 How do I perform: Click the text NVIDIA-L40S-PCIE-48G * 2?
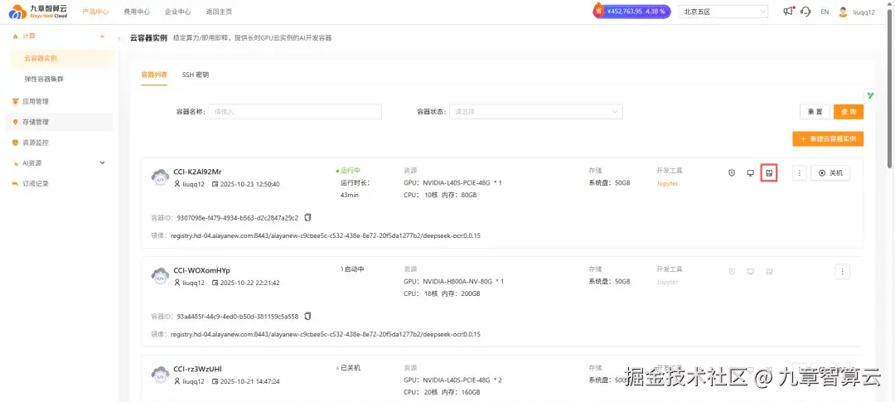tap(462, 380)
